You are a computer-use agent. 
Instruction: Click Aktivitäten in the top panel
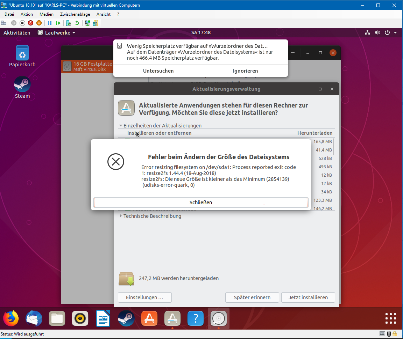point(17,32)
